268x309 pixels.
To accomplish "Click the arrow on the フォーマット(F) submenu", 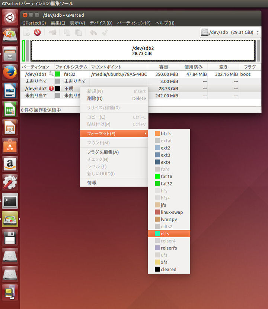I will (145, 133).
